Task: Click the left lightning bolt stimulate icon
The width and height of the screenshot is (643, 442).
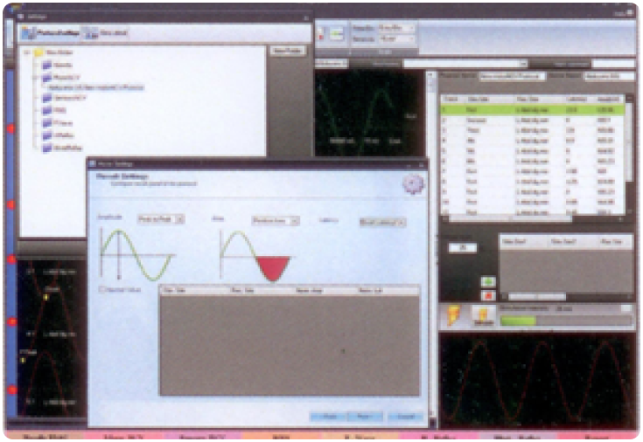Action: [x=453, y=315]
